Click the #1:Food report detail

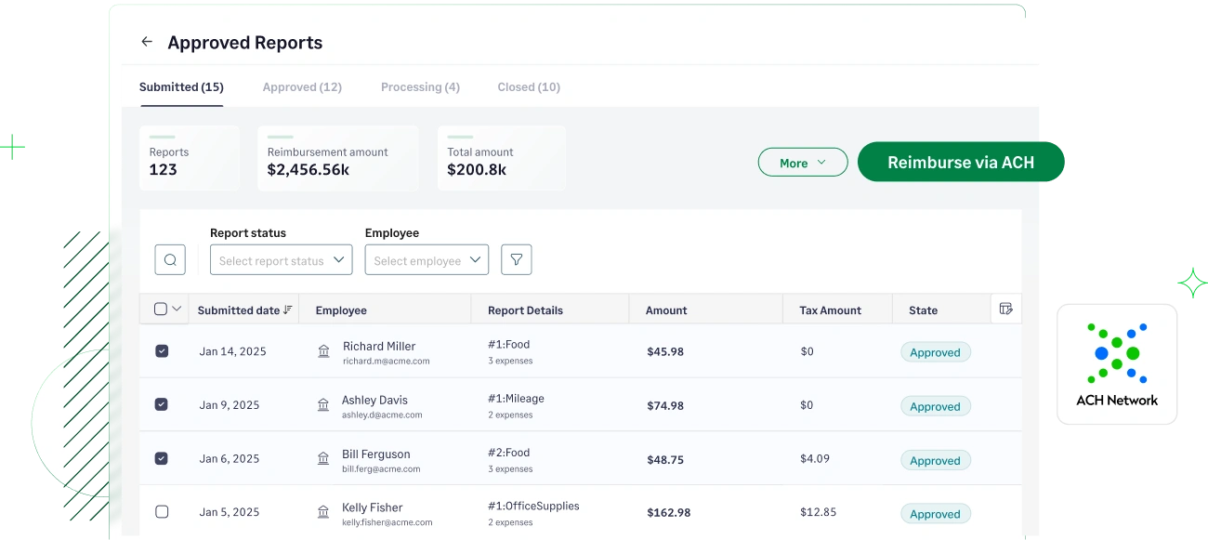click(508, 344)
